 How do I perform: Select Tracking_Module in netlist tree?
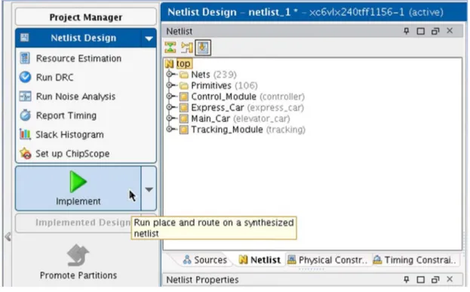pos(227,130)
